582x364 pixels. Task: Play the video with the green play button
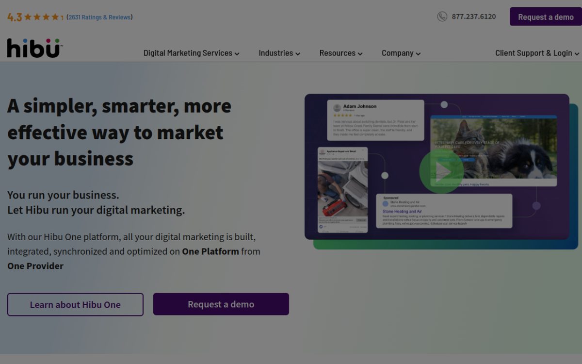click(x=441, y=171)
